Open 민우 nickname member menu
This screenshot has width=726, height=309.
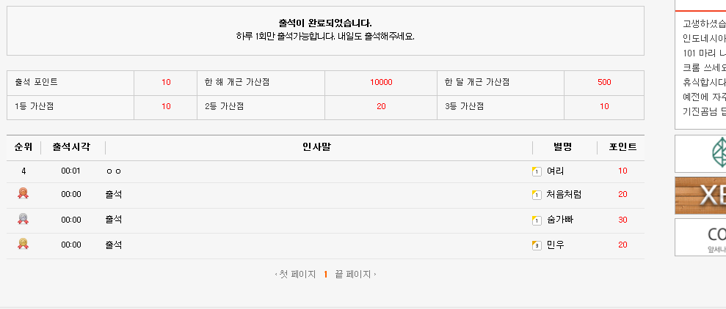click(555, 245)
